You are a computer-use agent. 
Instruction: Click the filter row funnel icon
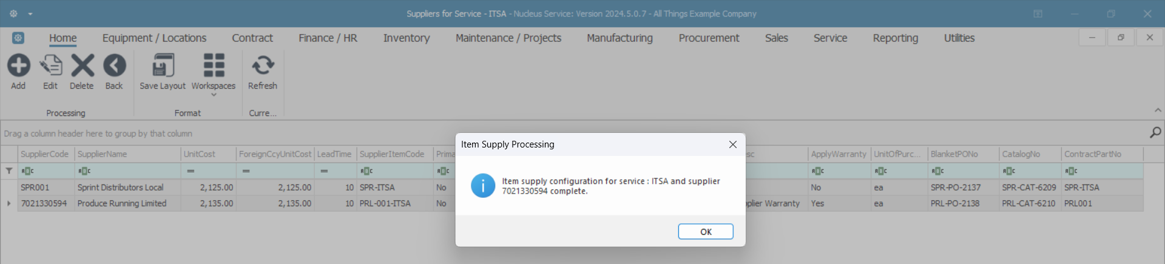click(x=9, y=171)
